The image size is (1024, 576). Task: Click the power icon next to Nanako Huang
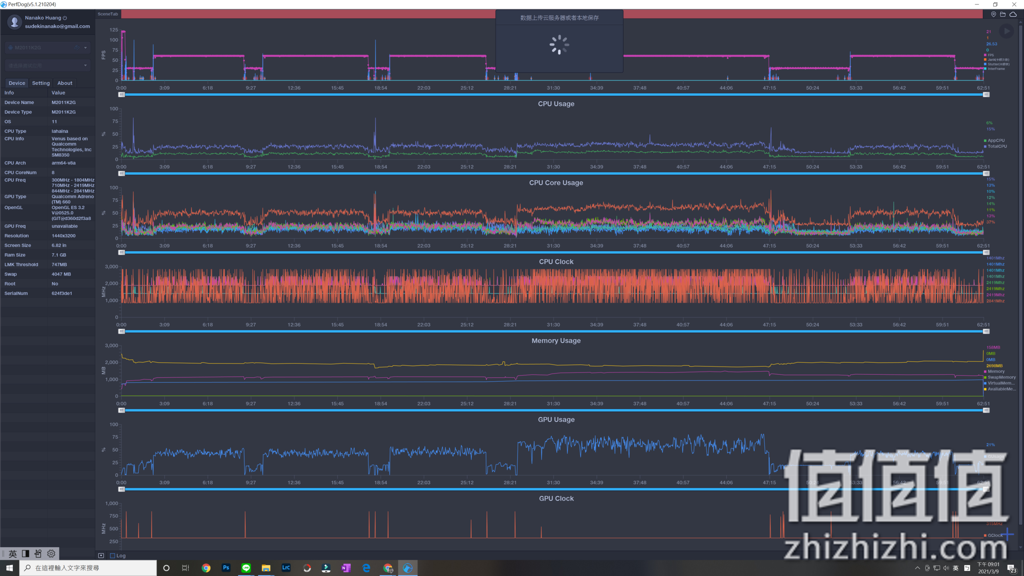pos(65,18)
